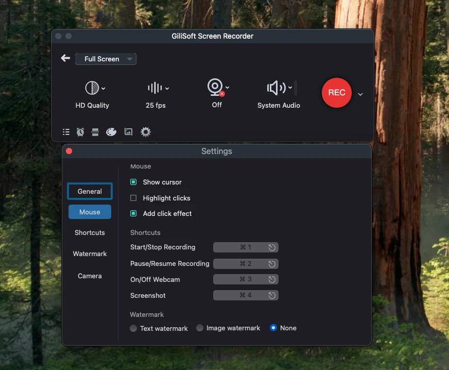
Task: Select the None watermark radio button
Action: tap(273, 328)
